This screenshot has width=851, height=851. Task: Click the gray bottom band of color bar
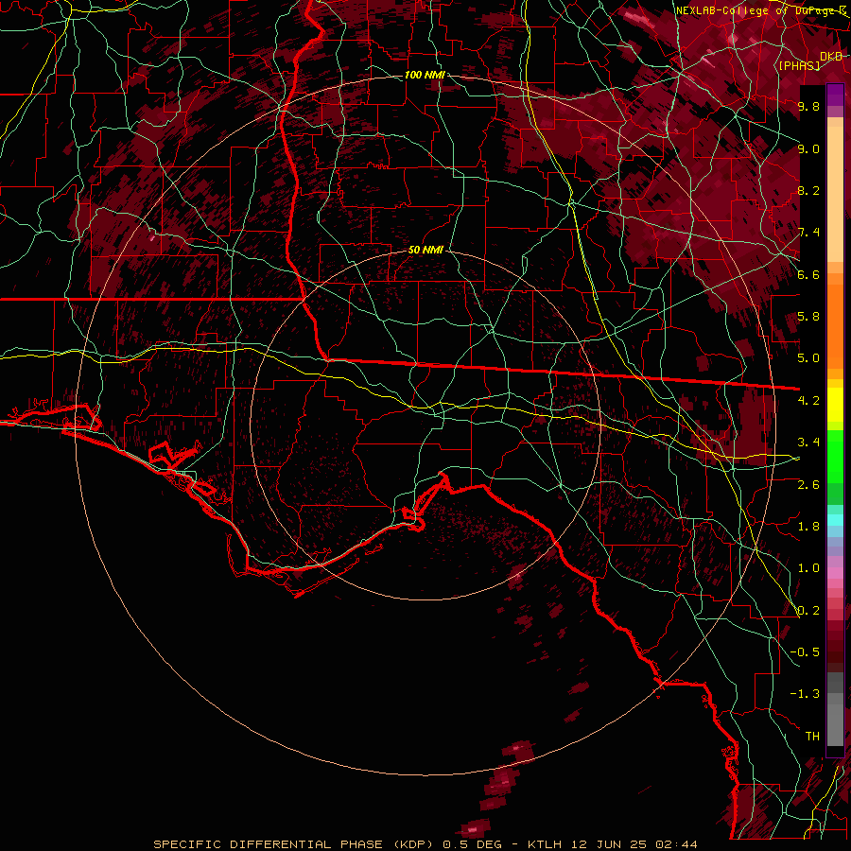(x=835, y=720)
